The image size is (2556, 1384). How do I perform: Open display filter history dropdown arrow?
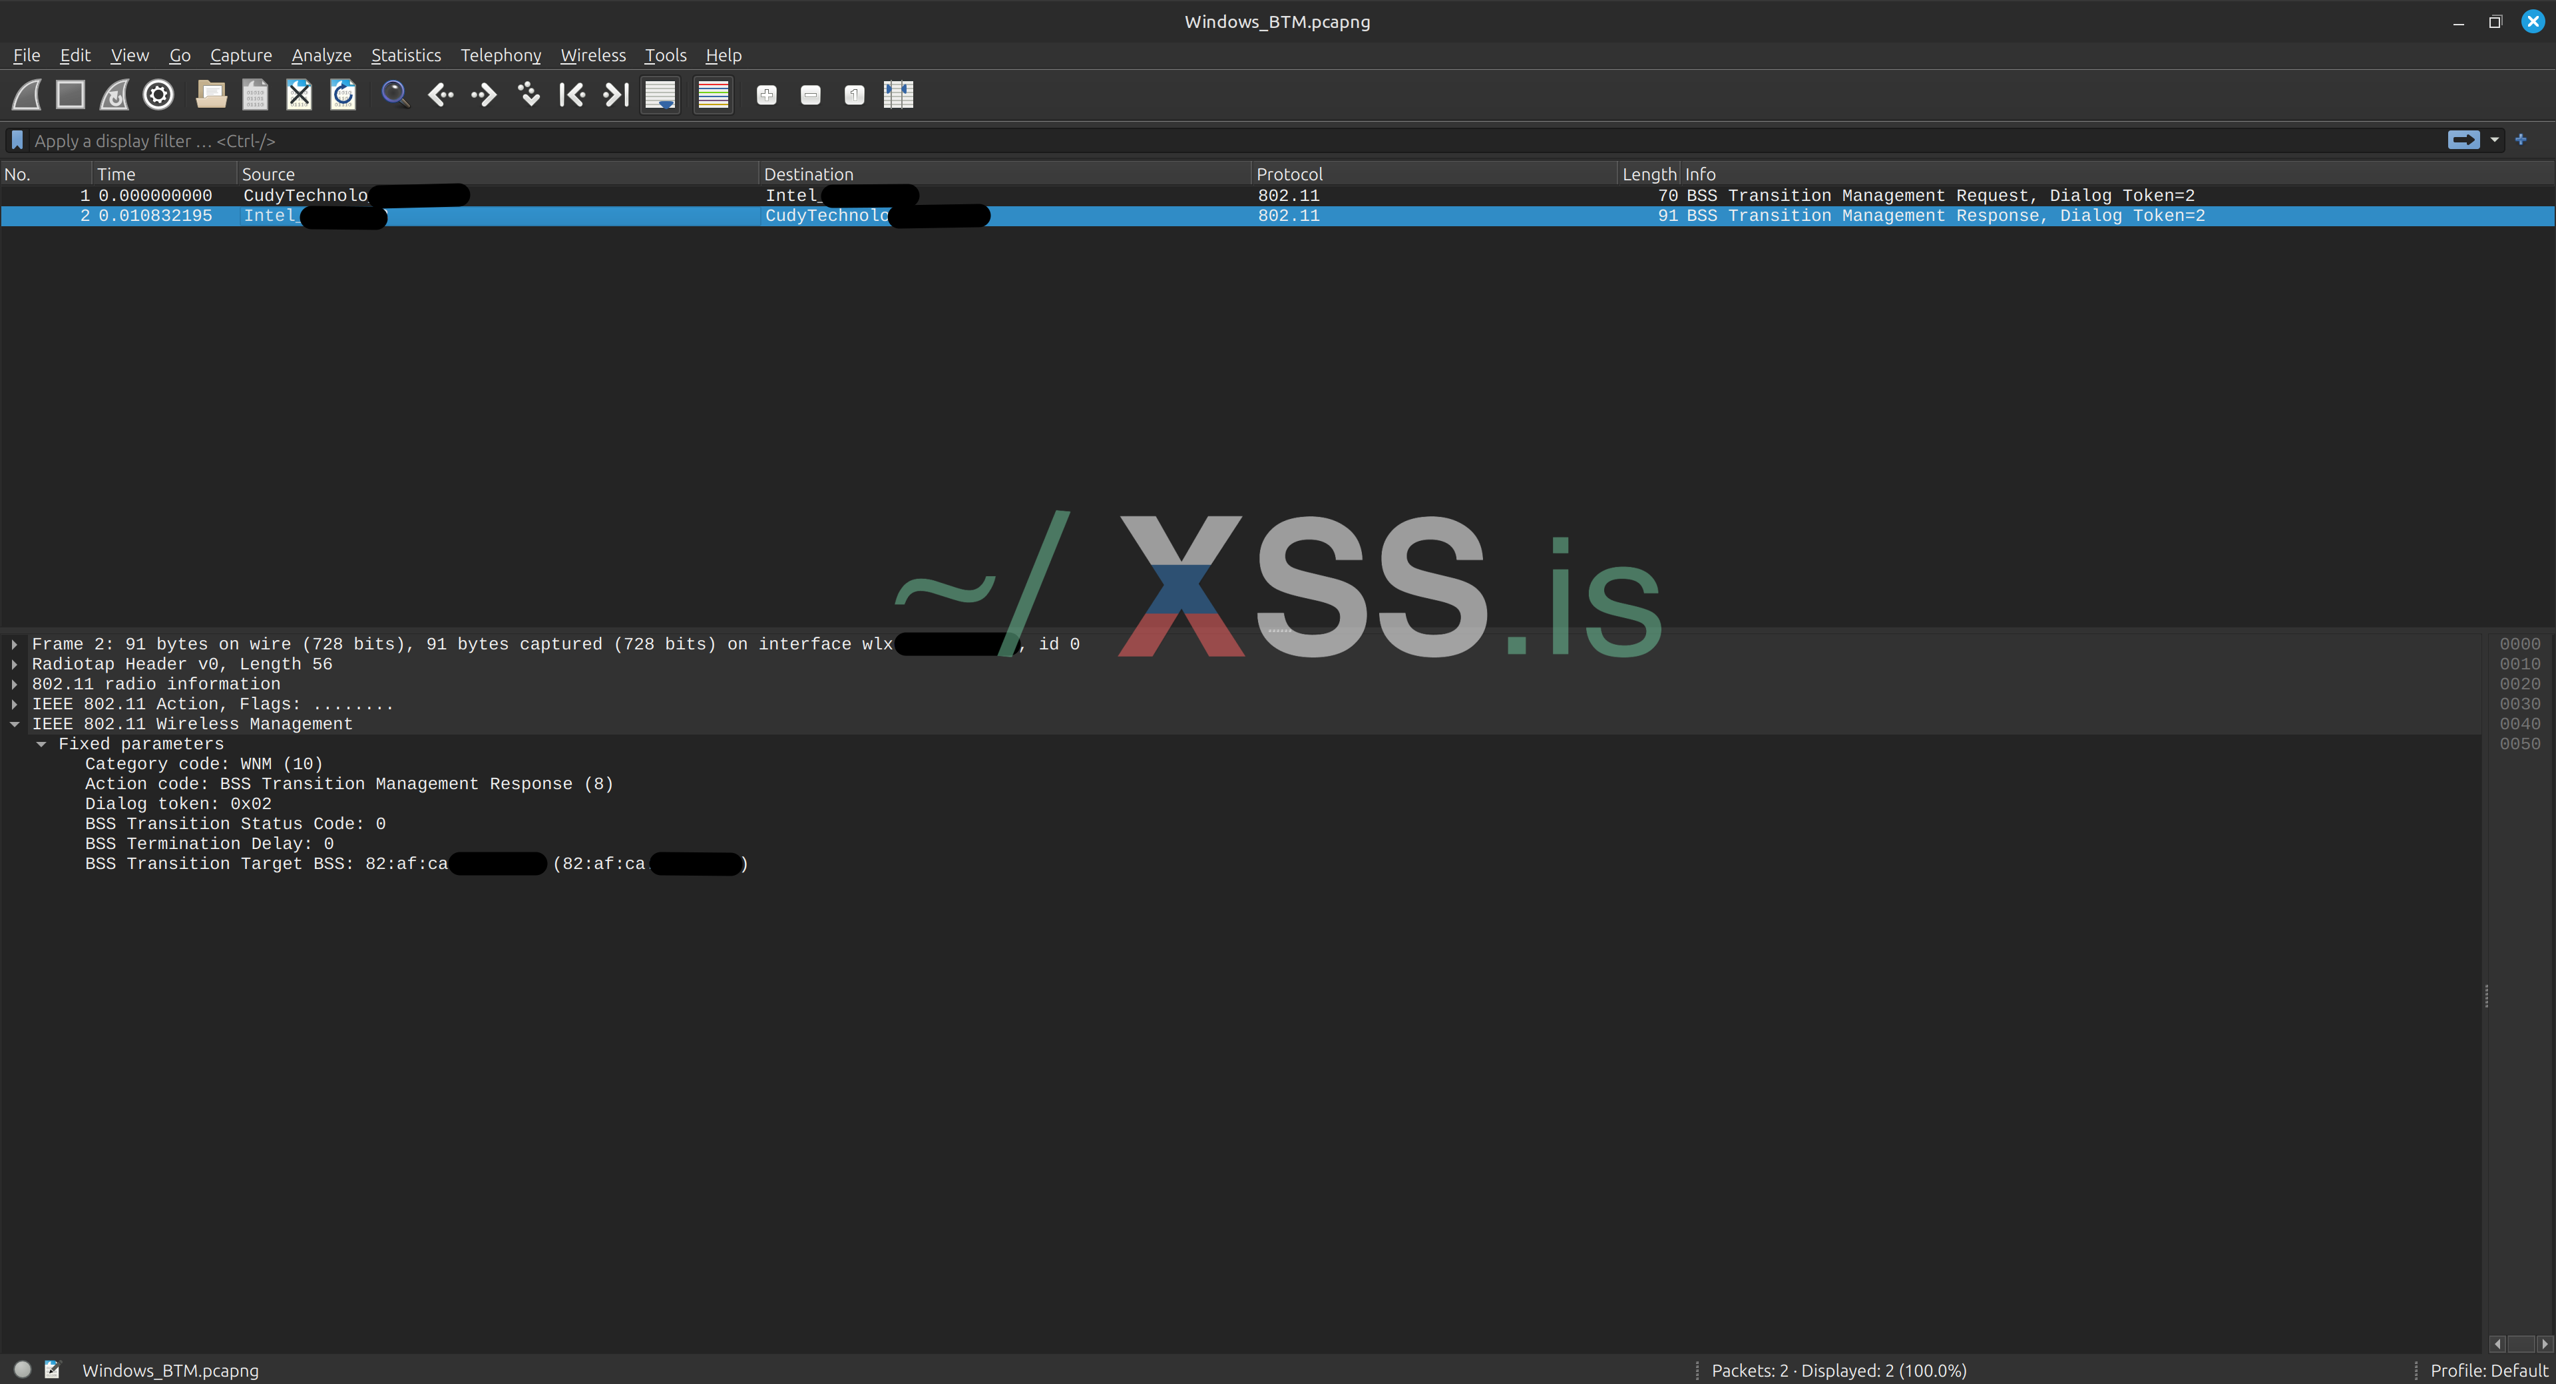click(2495, 140)
